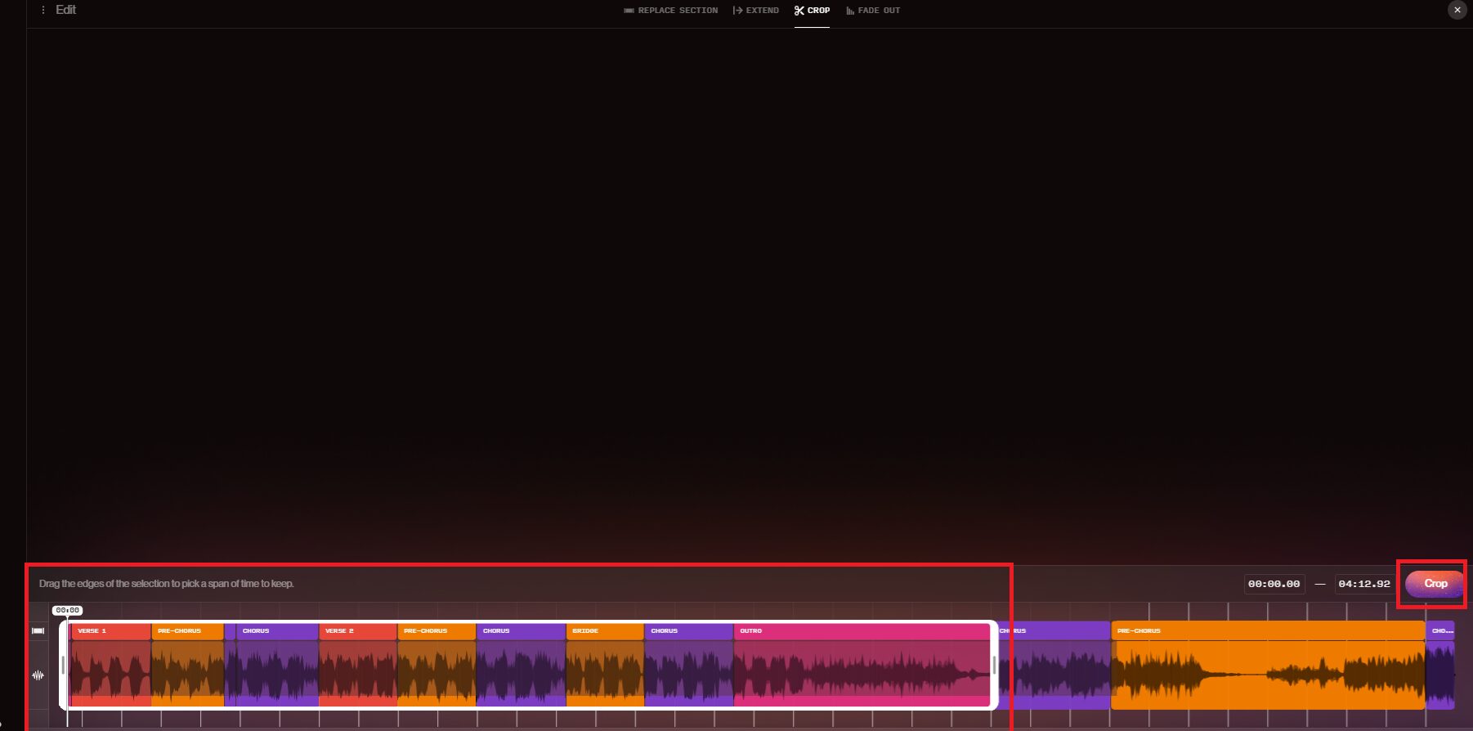Click the start time field 00:00.00
Screen dimensions: 1473x731
(x=1274, y=584)
